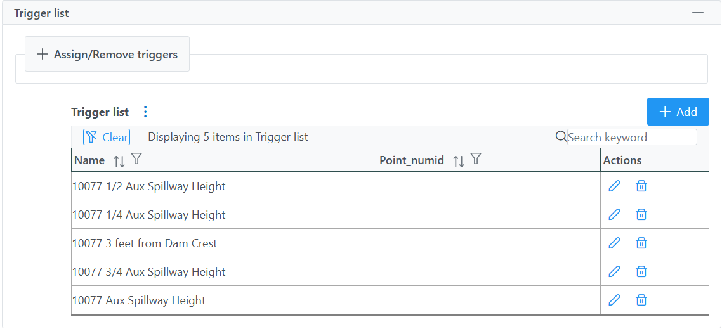Delete the 10077 Aux Spillway Height trigger
The height and width of the screenshot is (329, 722).
pos(641,300)
